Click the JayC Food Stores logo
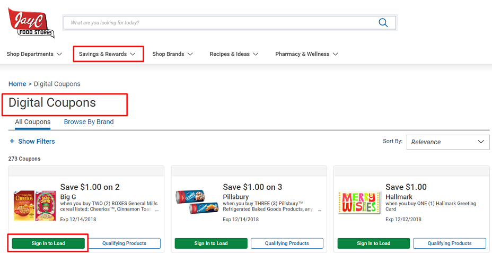Viewport: 492px width, 253px height. tap(31, 23)
